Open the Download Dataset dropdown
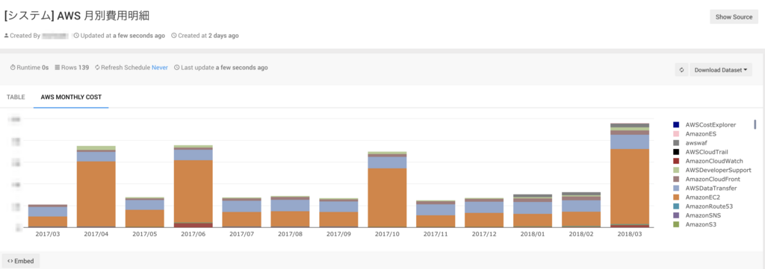Screen dimensions: 765x269 coord(721,69)
